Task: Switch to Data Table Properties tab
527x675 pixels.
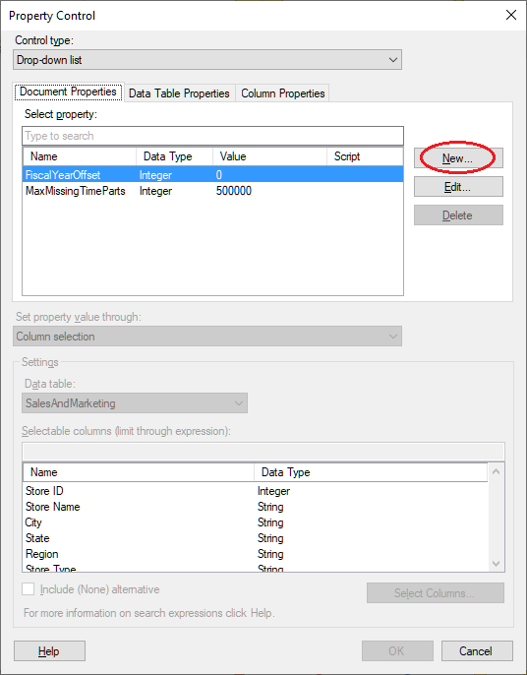Action: coord(179,93)
